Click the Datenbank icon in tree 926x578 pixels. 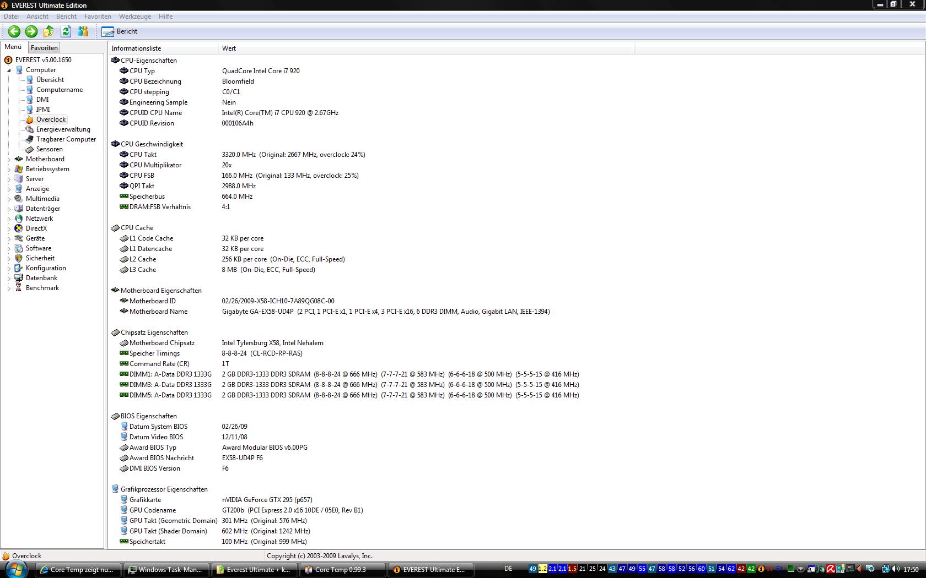point(19,278)
